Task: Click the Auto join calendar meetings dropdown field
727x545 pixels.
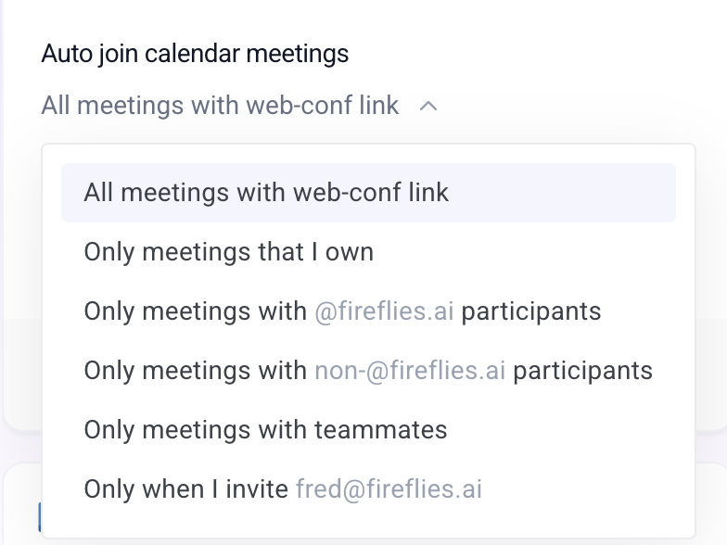Action: pos(221,106)
